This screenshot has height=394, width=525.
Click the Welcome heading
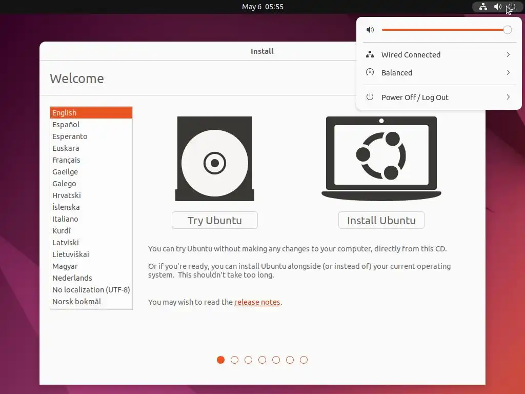coord(77,78)
